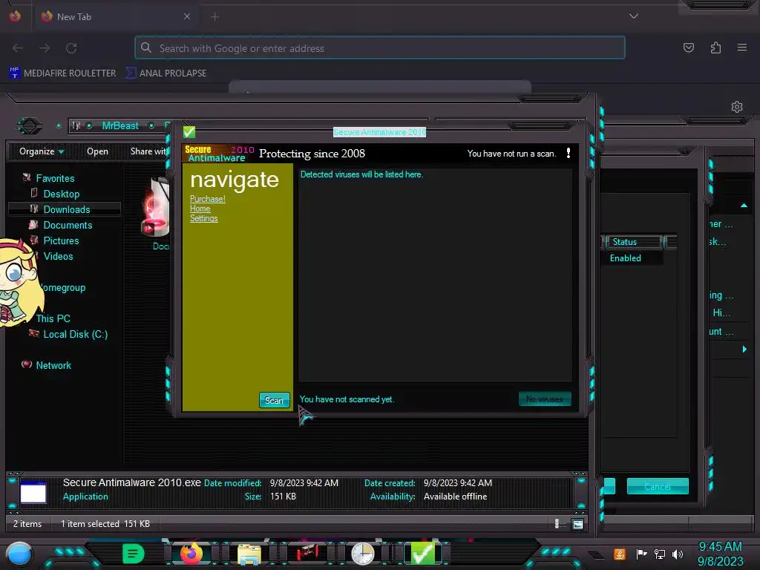Open the Organize dropdown menu

point(42,151)
